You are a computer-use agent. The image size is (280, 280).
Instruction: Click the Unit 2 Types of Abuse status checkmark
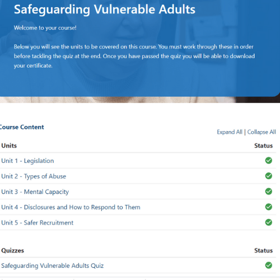[x=268, y=176]
